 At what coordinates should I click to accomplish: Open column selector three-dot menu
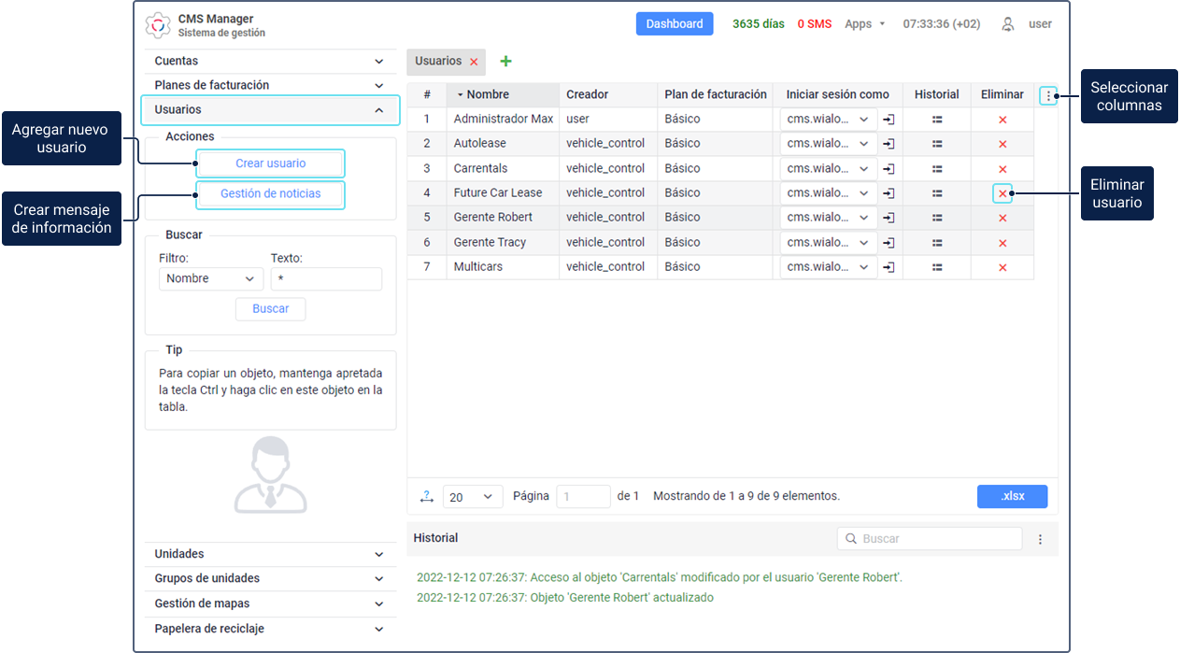pos(1048,95)
